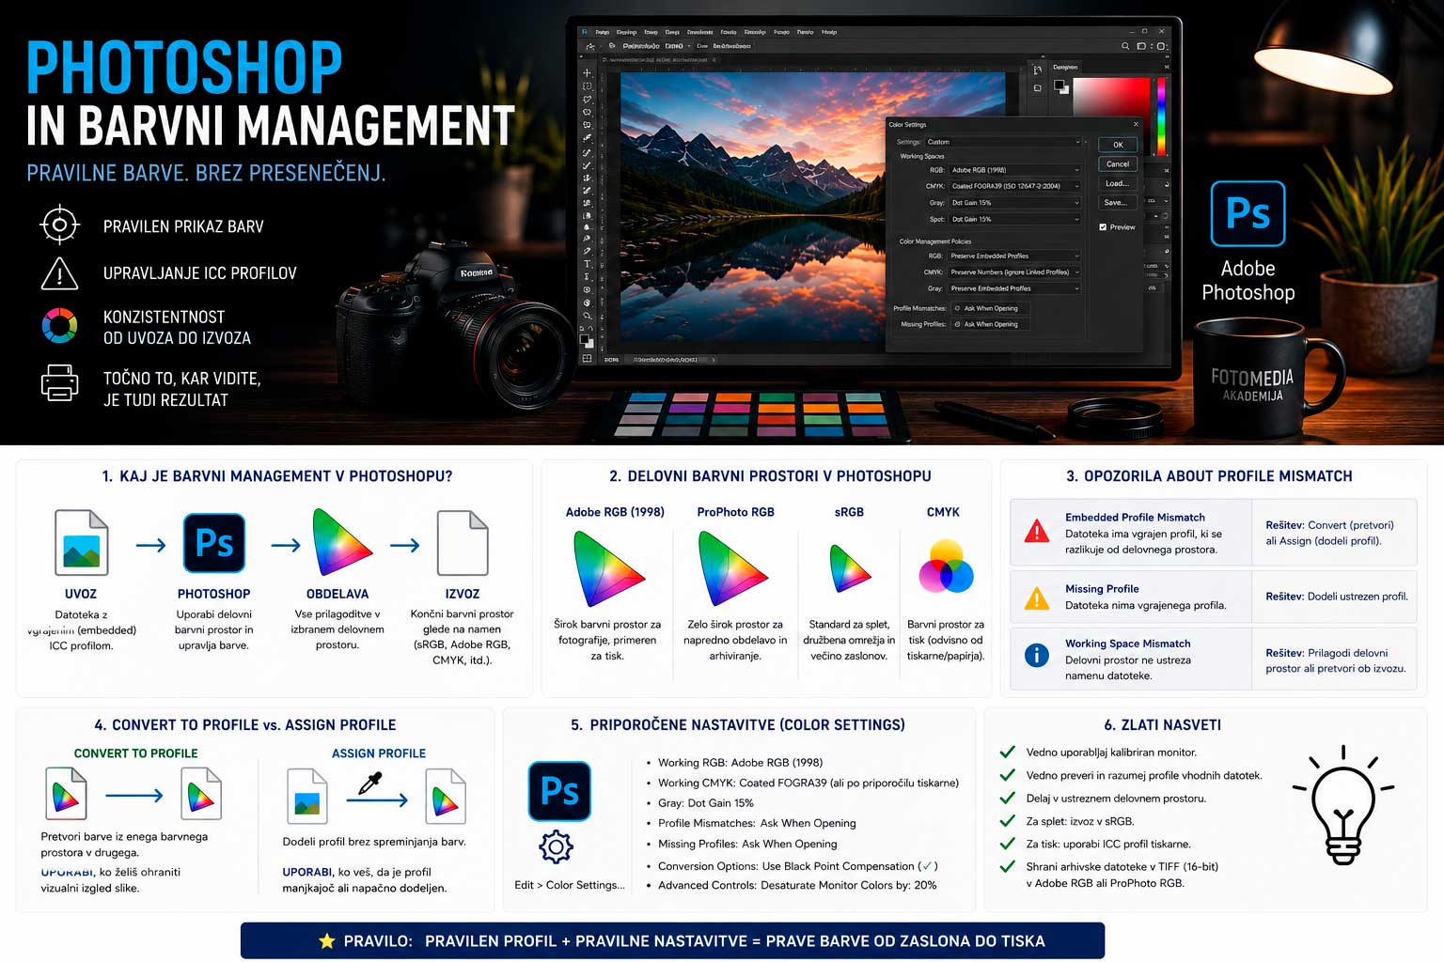Viewport: 1444px width, 962px height.
Task: Click the UVOZ image file icon
Action: [81, 542]
